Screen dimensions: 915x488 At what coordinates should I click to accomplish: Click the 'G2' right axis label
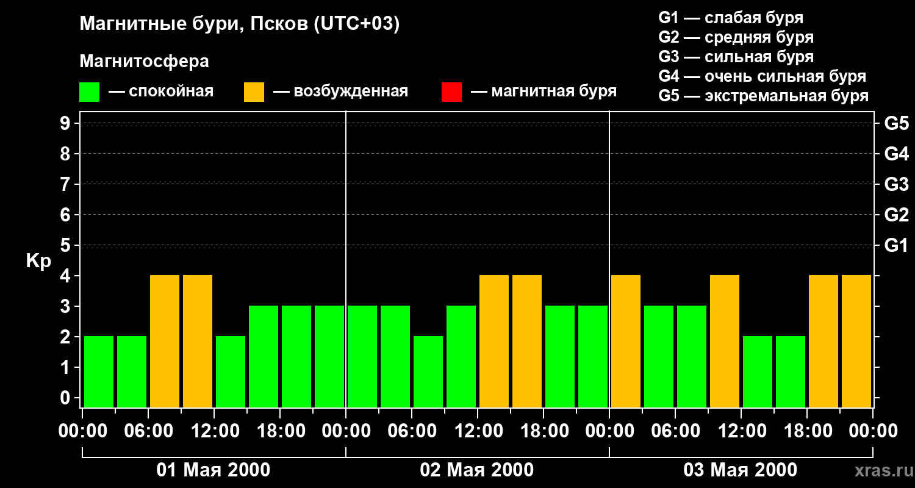click(x=896, y=215)
